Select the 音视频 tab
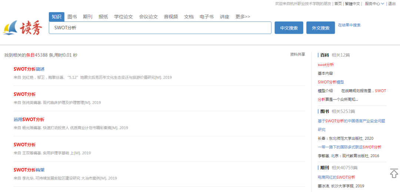400x192 pixels. (x=171, y=17)
